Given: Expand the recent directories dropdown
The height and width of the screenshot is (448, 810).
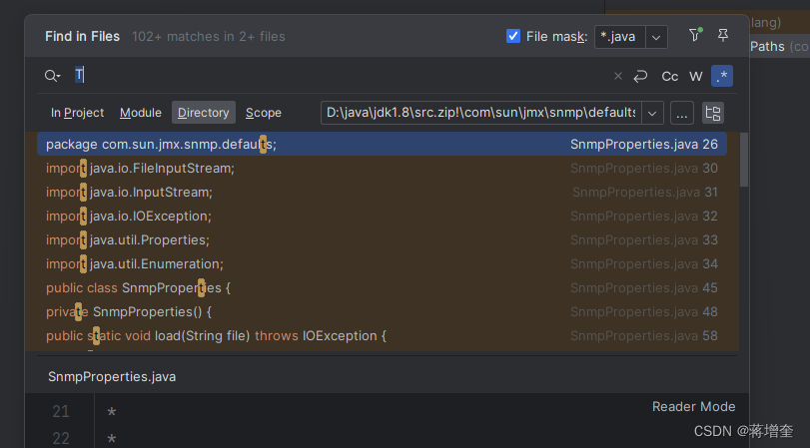Looking at the screenshot, I should pos(652,113).
